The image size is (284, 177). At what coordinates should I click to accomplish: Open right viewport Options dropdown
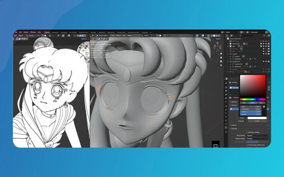[x=219, y=39]
